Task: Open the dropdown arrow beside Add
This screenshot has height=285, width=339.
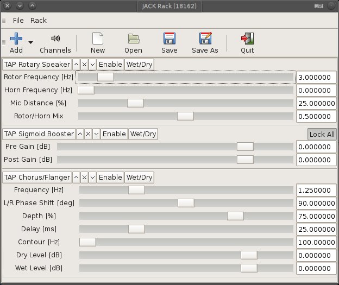Action: [x=30, y=42]
